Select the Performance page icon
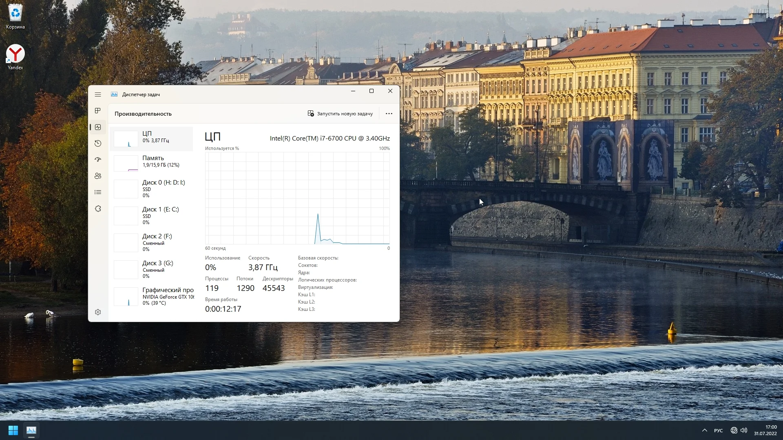783x440 pixels. 98,127
